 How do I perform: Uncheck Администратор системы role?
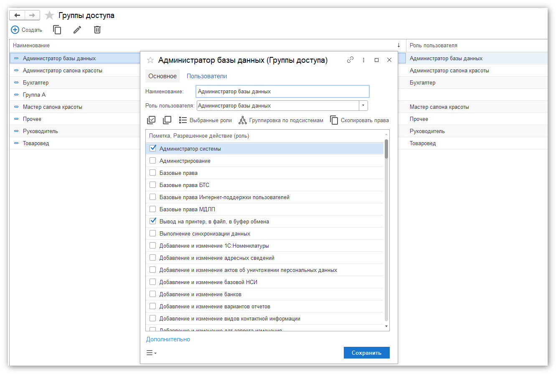153,149
